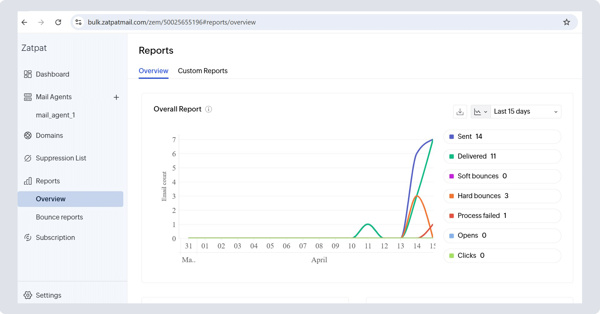This screenshot has height=314, width=600.
Task: Click the Dashboard grid icon in sidebar
Action: click(28, 74)
